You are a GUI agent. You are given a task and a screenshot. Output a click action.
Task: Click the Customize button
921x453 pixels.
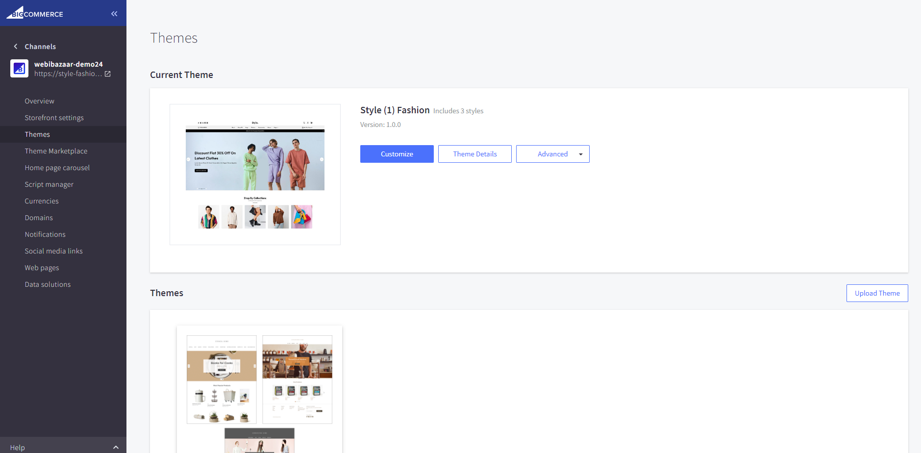[x=397, y=154]
